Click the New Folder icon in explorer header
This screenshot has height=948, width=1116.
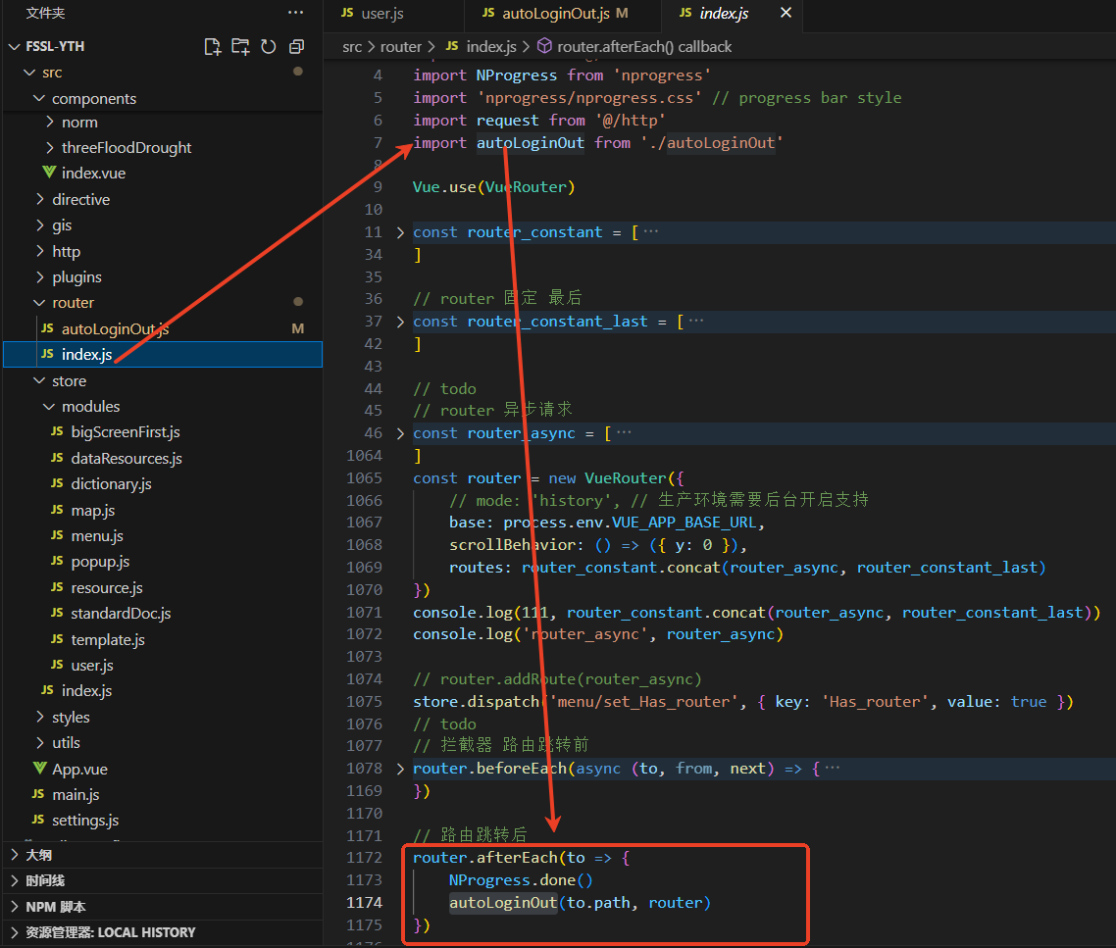[x=240, y=47]
